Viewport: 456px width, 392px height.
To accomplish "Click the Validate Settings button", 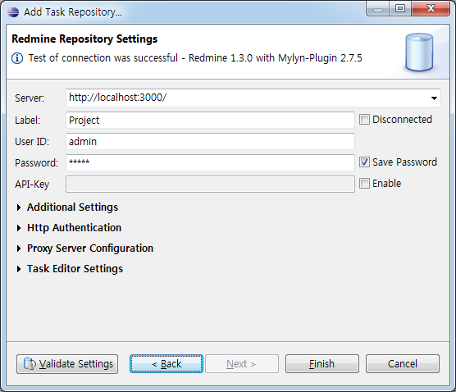I will [x=67, y=364].
